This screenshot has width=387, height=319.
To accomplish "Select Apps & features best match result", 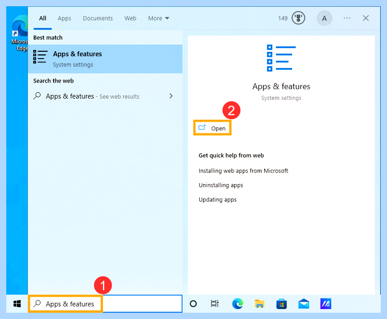I will 105,59.
